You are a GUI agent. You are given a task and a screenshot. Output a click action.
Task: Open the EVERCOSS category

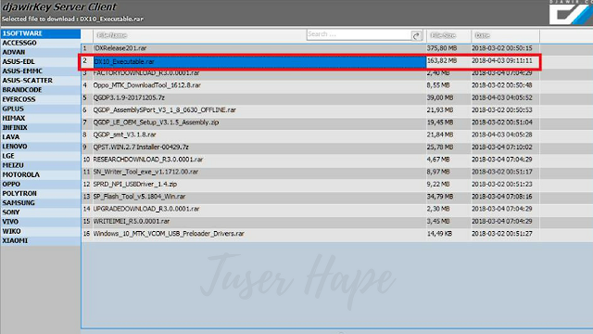[x=41, y=99]
